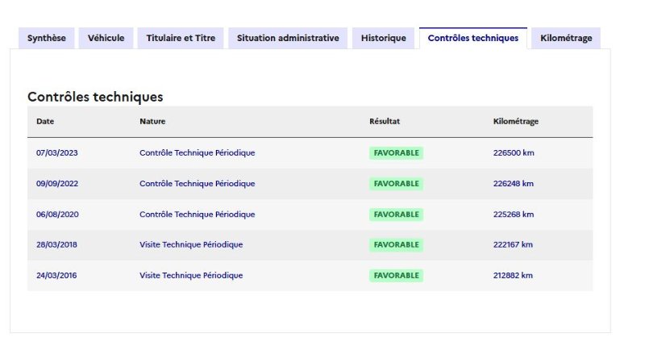645x350 pixels.
Task: Select the 212882 km mileage value
Action: [x=513, y=276]
